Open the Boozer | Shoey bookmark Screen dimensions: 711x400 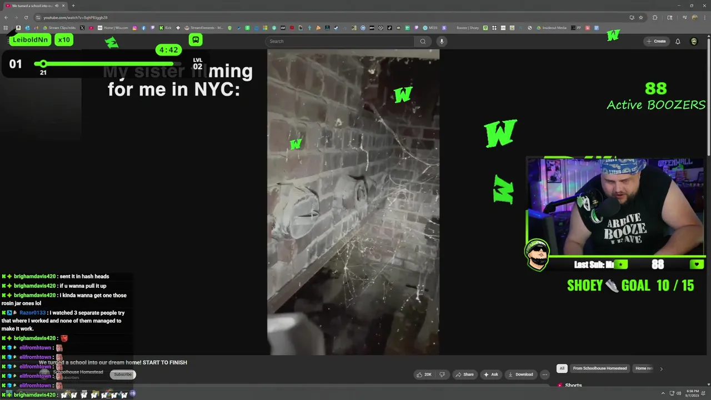[x=468, y=28]
